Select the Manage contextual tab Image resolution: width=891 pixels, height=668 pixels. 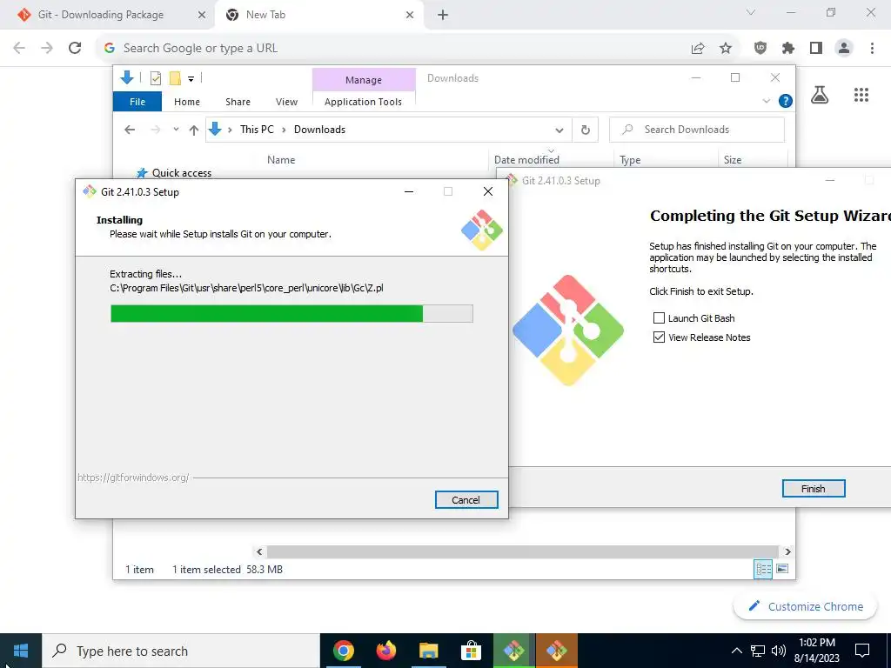pyautogui.click(x=364, y=80)
